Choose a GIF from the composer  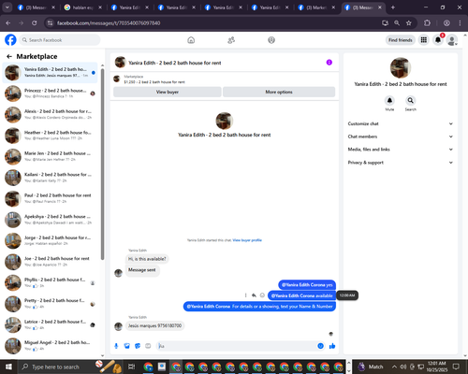click(148, 346)
